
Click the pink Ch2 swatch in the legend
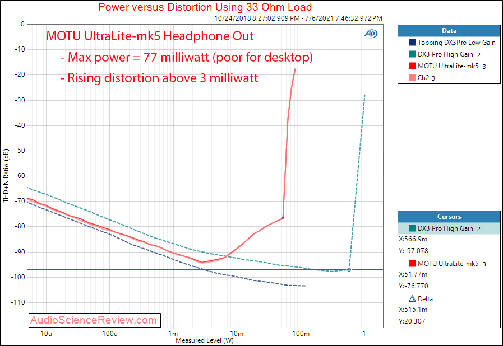point(412,77)
